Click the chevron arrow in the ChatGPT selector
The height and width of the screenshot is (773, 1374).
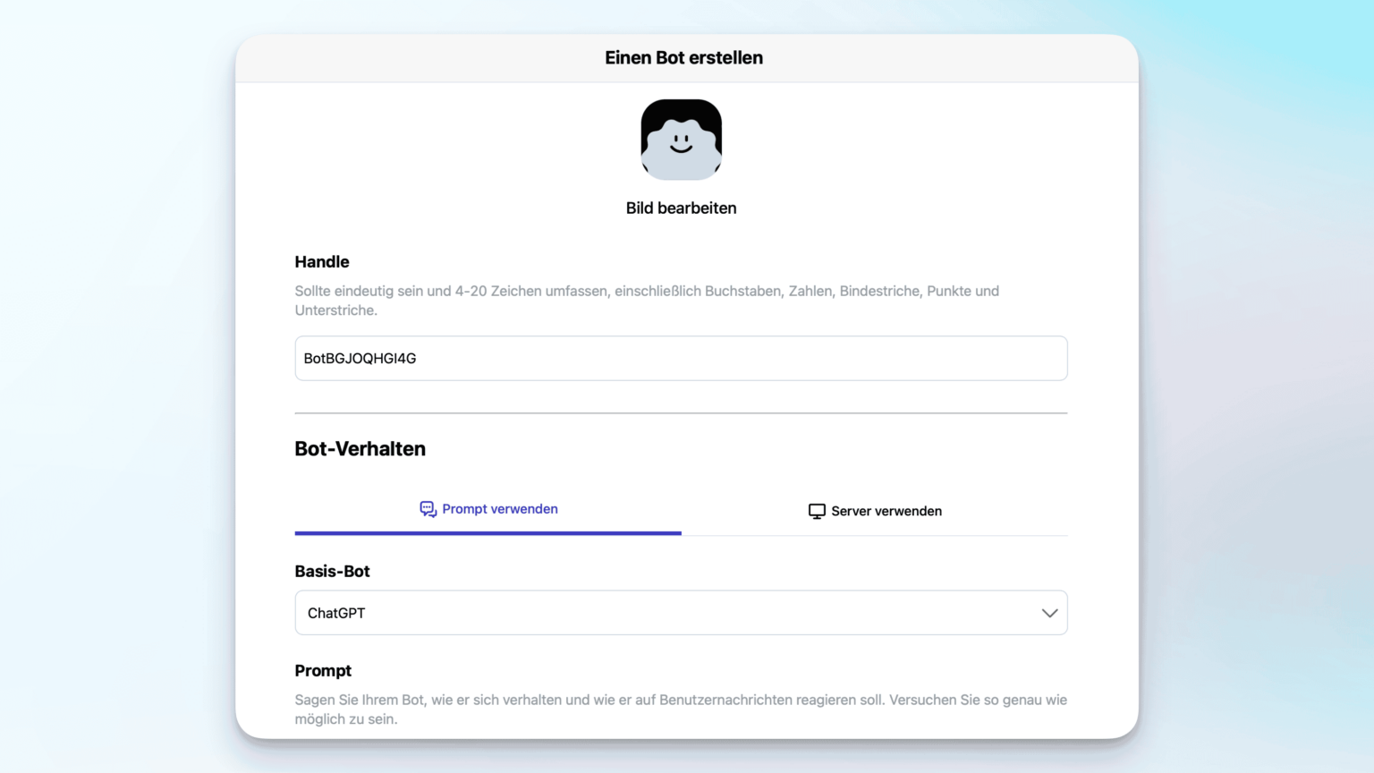point(1048,613)
